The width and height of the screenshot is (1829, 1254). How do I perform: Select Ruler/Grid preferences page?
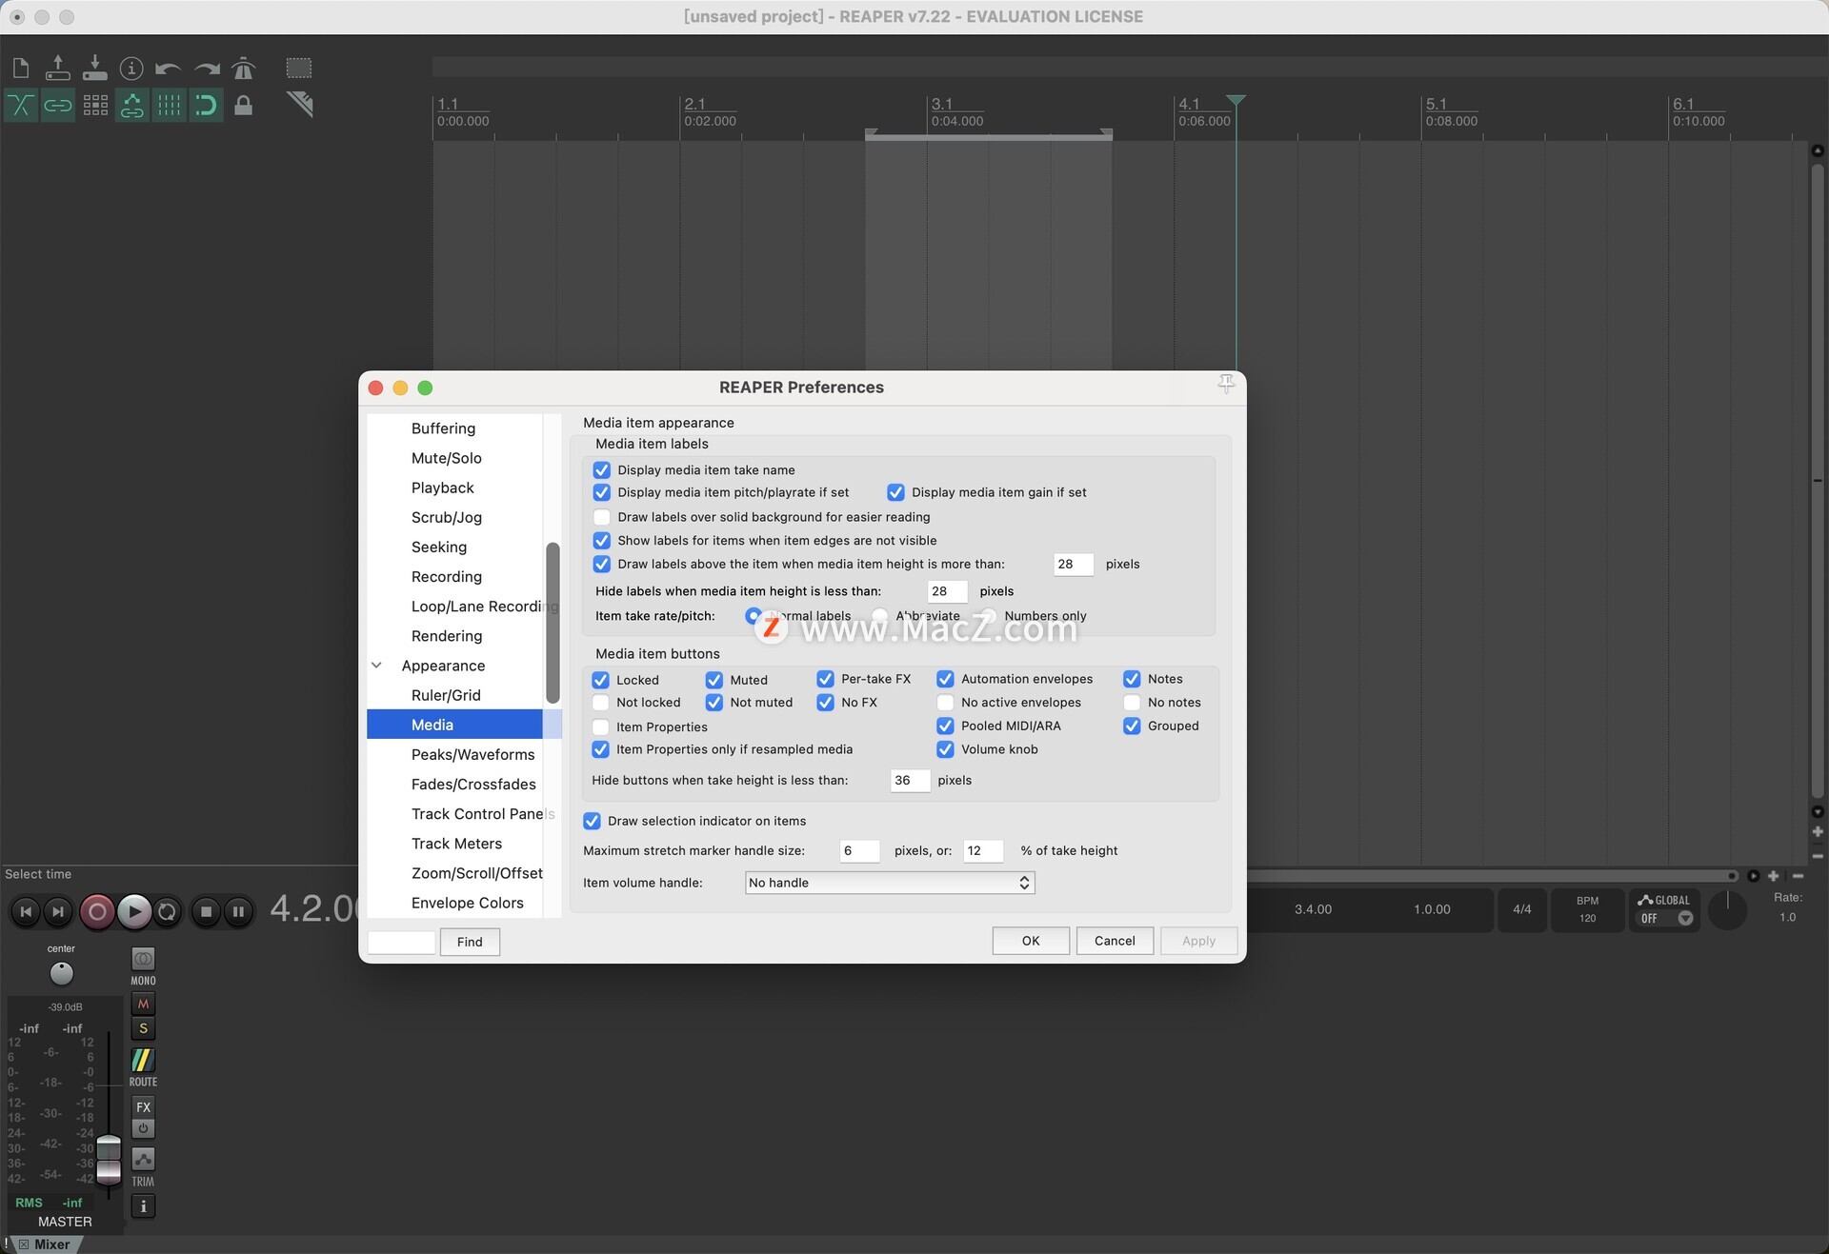point(446,695)
